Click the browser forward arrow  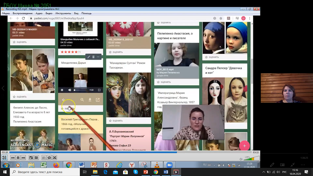(17, 18)
